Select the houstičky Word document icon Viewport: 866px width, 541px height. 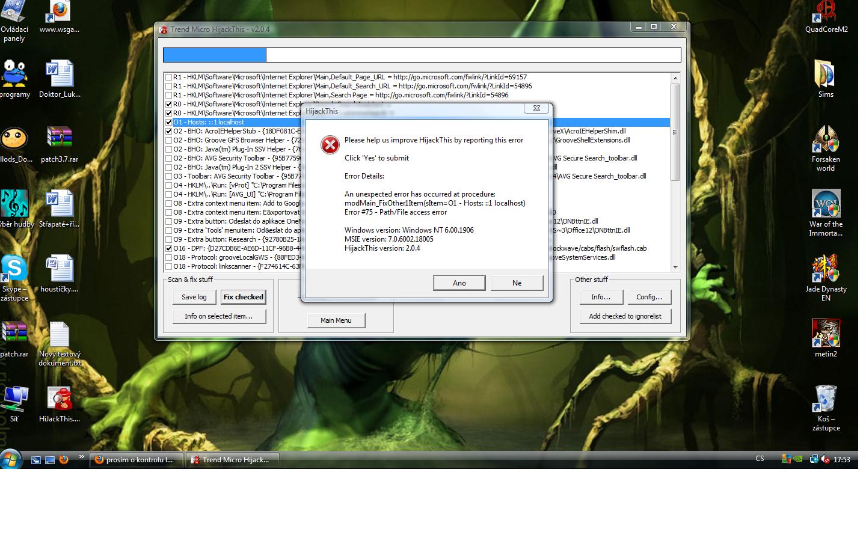pyautogui.click(x=60, y=274)
